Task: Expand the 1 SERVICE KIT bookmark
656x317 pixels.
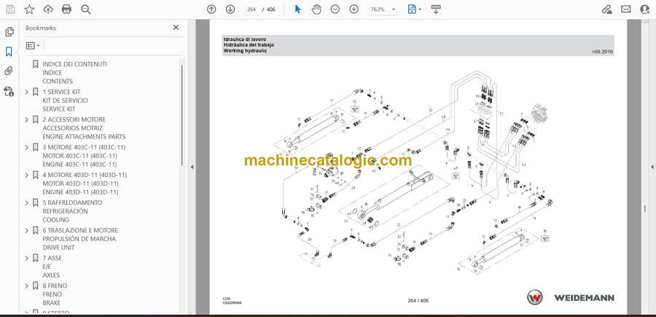Action: (27, 92)
